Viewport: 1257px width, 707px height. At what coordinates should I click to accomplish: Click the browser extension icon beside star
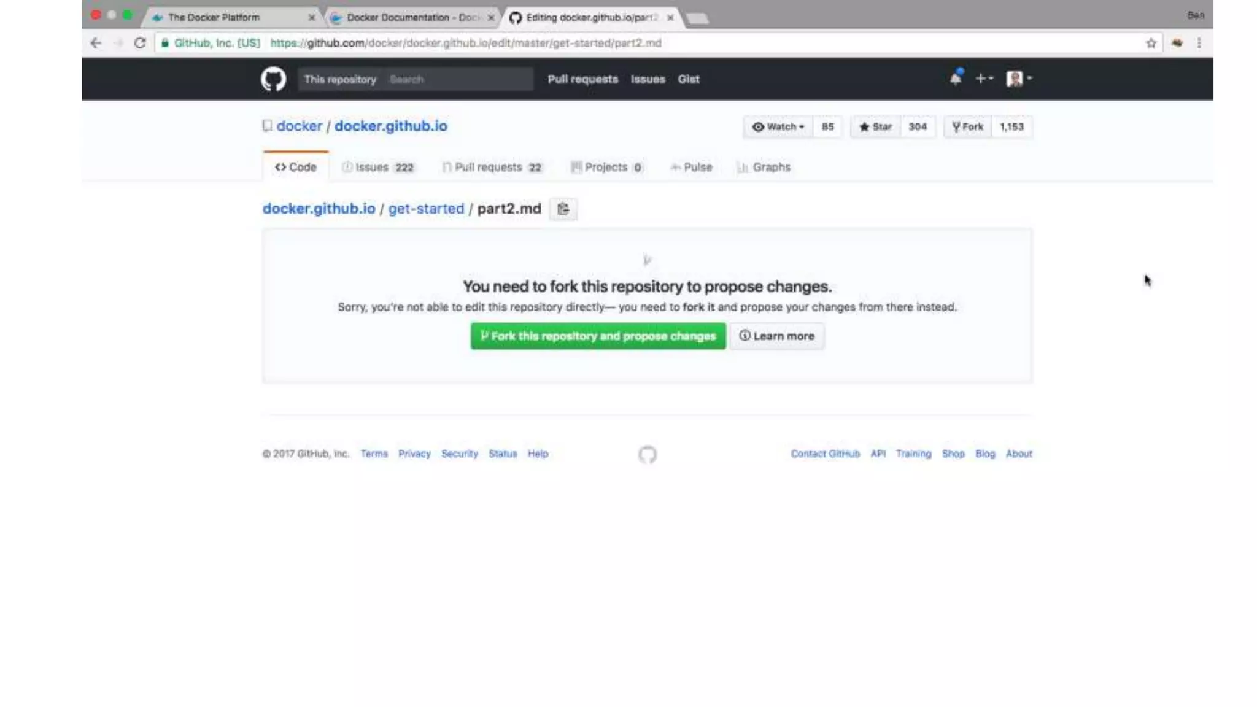point(1177,43)
